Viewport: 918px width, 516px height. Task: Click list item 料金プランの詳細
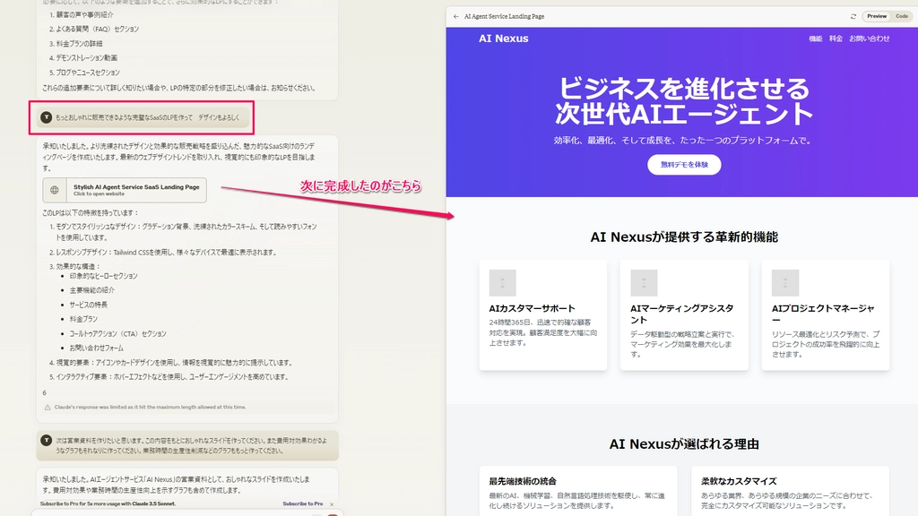[79, 44]
